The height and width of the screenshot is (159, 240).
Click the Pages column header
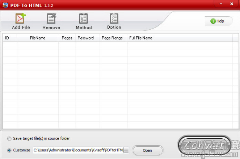tap(67, 38)
